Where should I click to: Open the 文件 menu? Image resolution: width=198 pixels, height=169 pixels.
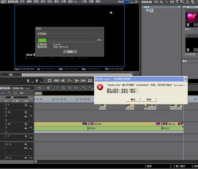pos(22,2)
